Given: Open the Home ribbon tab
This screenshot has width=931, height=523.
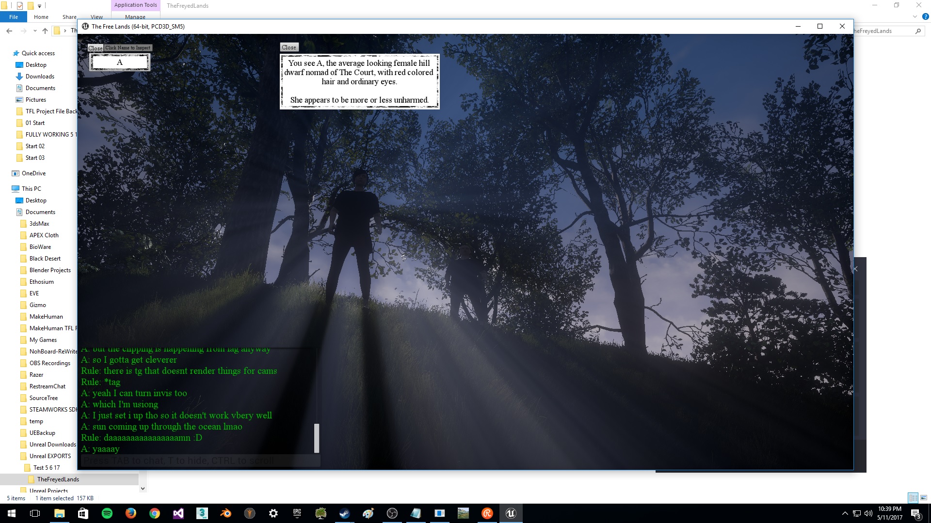Looking at the screenshot, I should click(41, 17).
